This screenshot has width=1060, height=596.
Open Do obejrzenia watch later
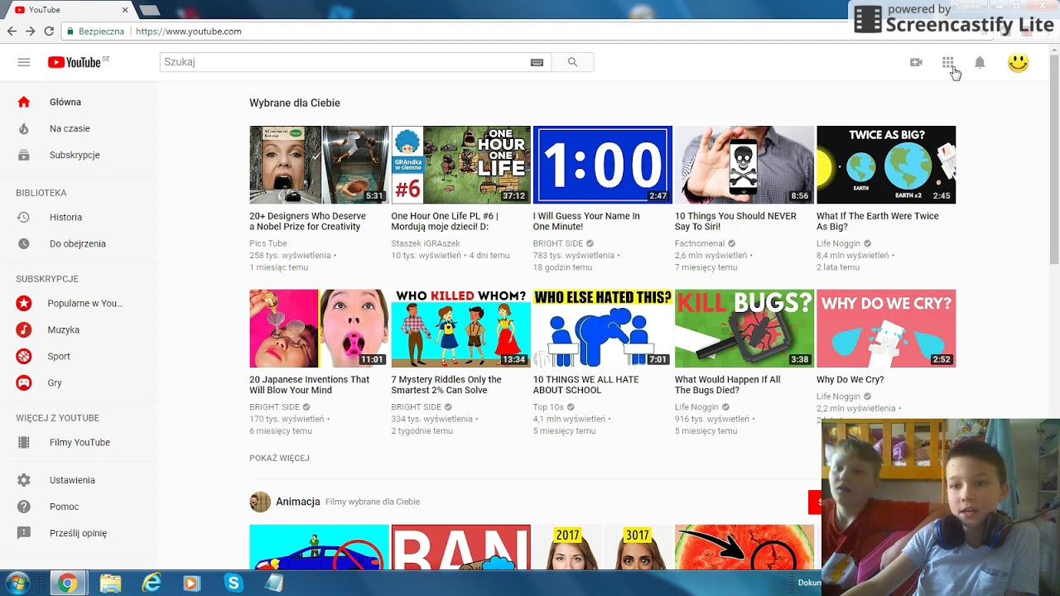coord(79,243)
